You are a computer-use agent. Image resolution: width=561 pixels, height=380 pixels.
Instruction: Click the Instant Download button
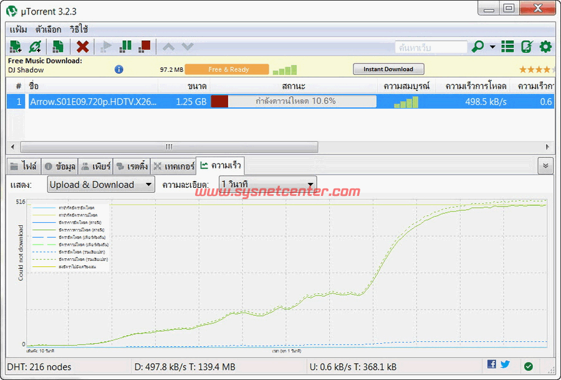click(388, 69)
